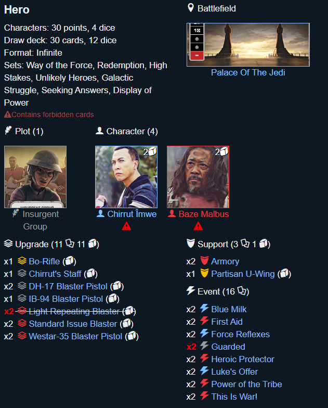328x408 pixels.
Task: Click the red upgrade icon by Westar-35 Blaster Pistol
Action: tap(22, 336)
